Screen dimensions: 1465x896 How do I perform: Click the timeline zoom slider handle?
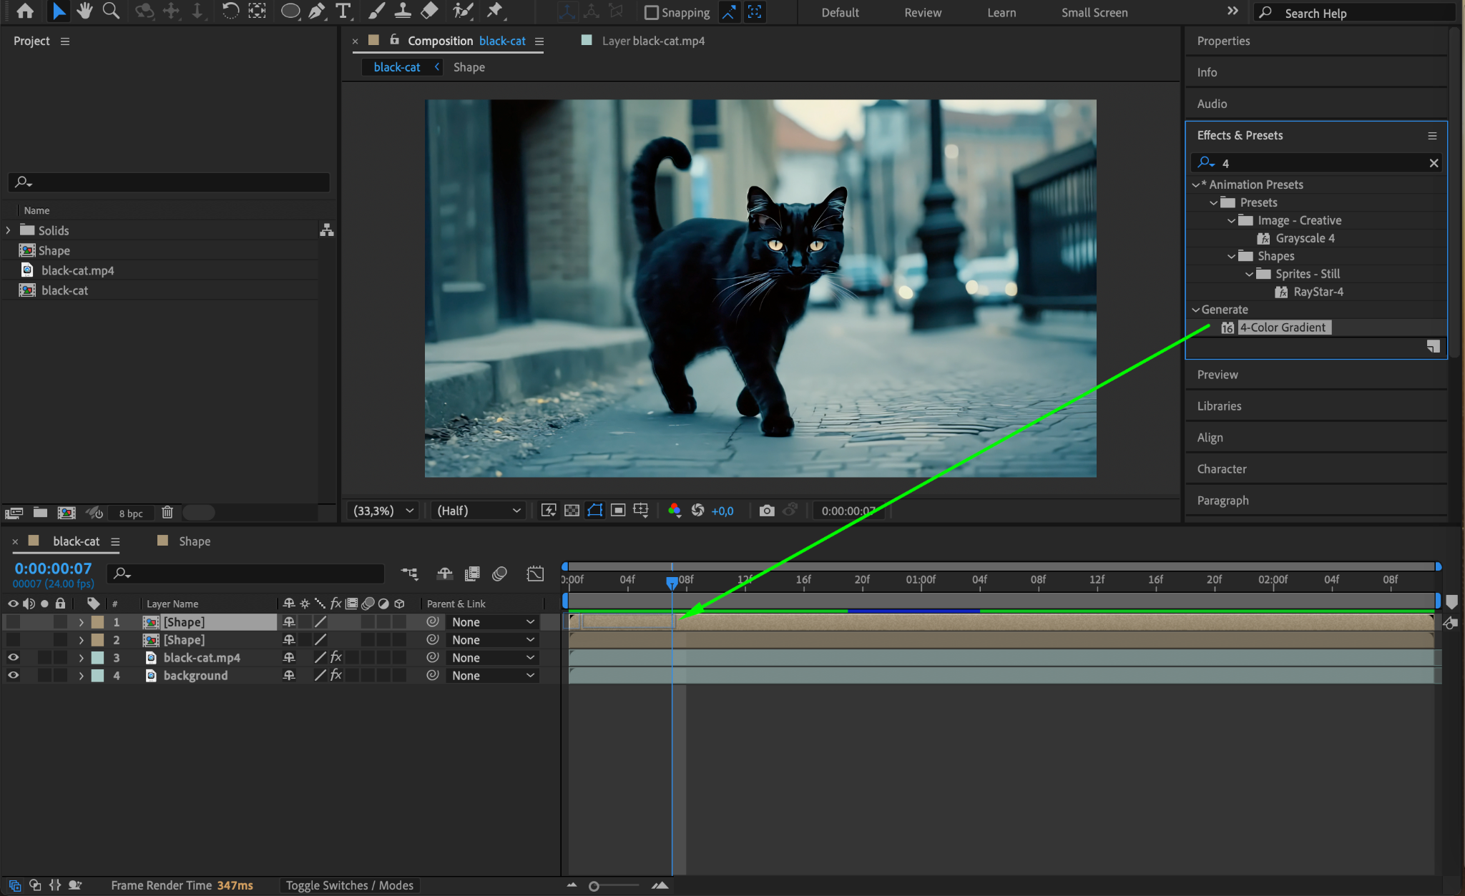594,886
